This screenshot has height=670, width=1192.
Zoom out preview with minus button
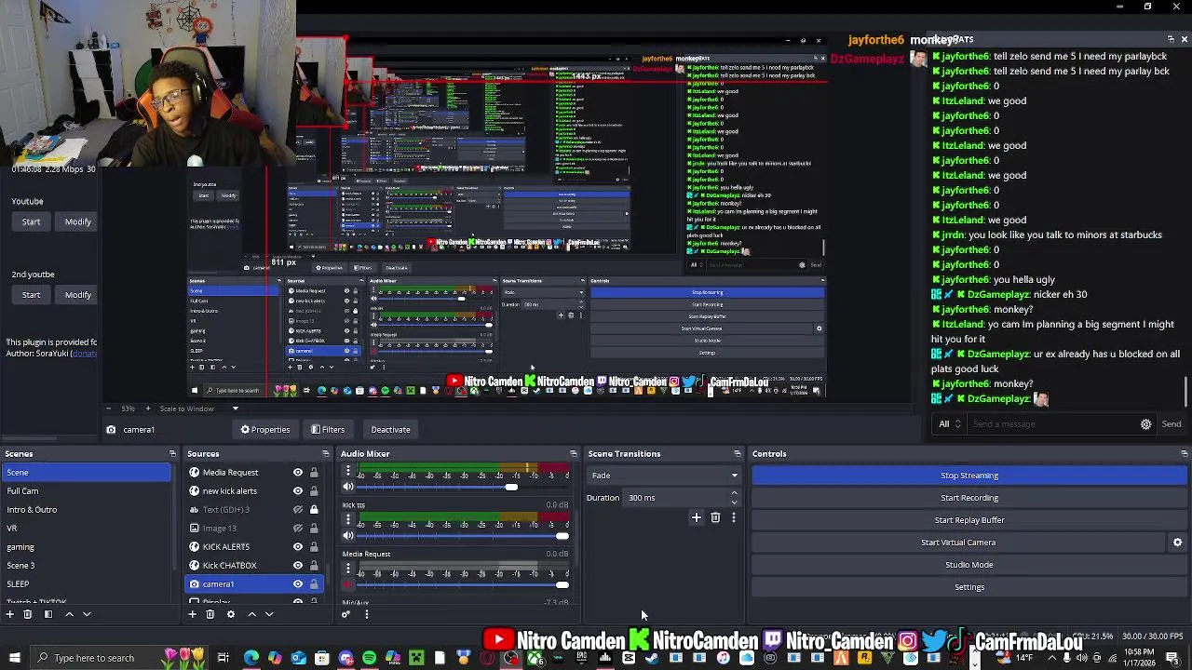(108, 409)
